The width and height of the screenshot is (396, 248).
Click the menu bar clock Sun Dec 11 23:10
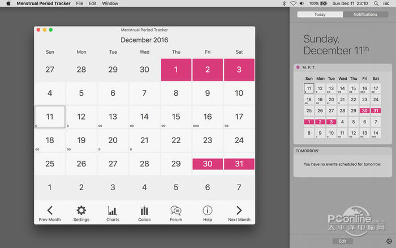coord(350,3)
